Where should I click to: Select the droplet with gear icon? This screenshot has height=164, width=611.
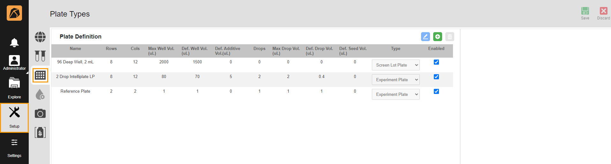pyautogui.click(x=40, y=94)
